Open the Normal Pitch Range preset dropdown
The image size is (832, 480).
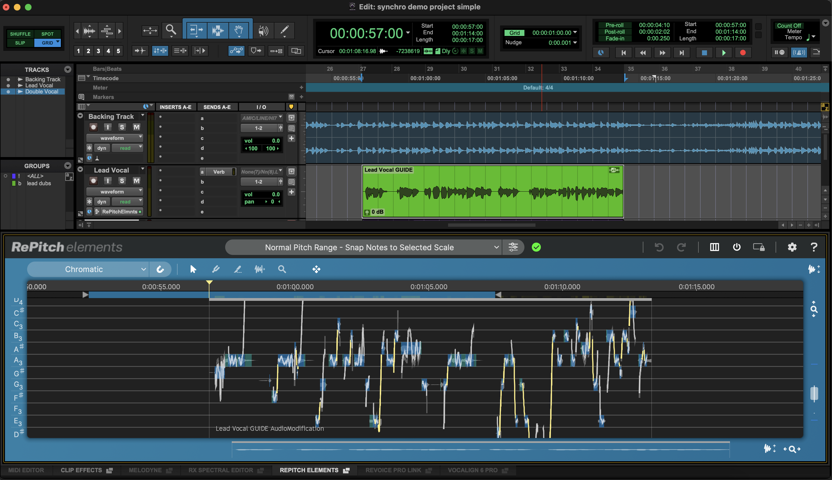[363, 247]
